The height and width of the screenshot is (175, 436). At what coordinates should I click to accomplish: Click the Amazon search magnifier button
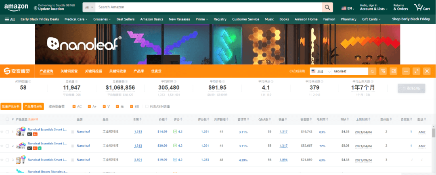327,7
